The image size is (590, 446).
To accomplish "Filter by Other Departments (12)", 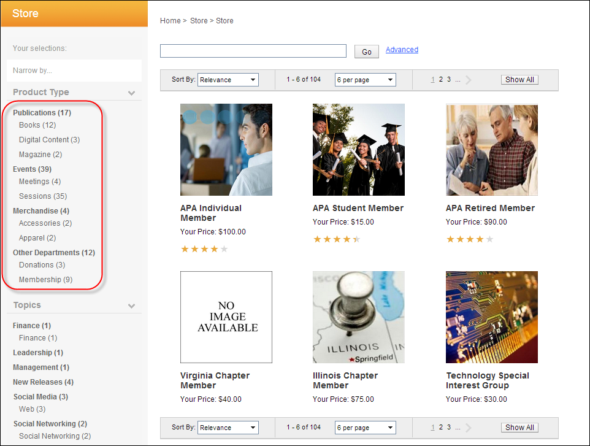I will pyautogui.click(x=54, y=253).
